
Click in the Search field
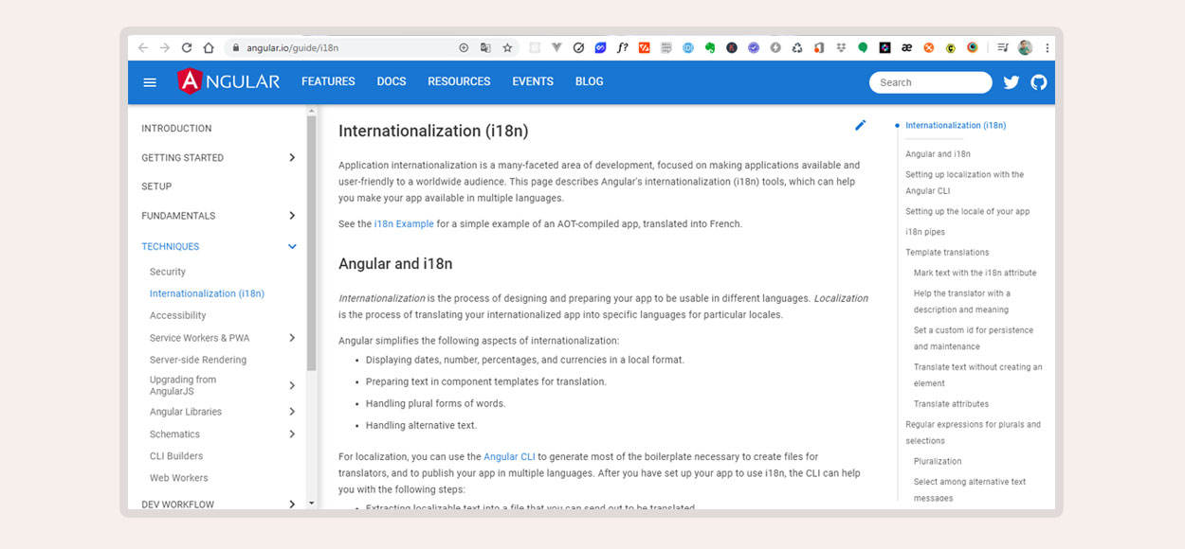(x=930, y=82)
